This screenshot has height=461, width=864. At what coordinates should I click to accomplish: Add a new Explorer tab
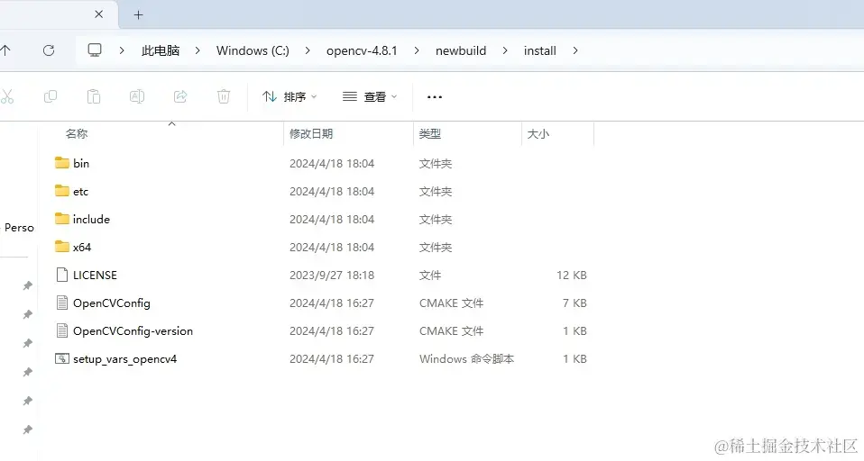tap(138, 14)
